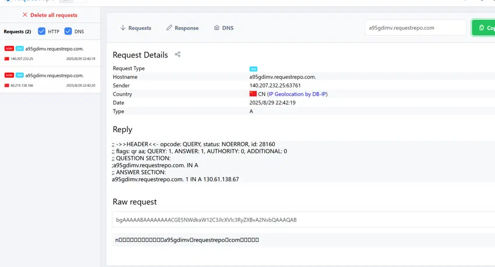495x267 pixels.
Task: Switch to the DNS tab
Action: click(224, 28)
